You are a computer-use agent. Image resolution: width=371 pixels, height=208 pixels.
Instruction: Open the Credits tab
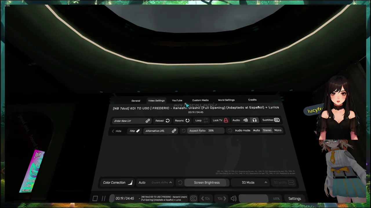coord(252,100)
